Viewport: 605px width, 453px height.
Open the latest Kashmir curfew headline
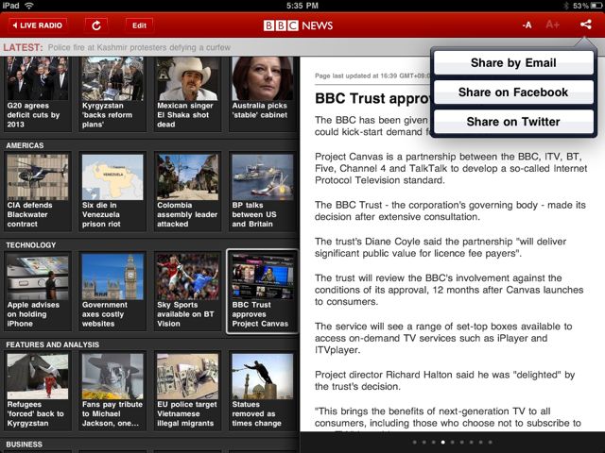(x=139, y=47)
